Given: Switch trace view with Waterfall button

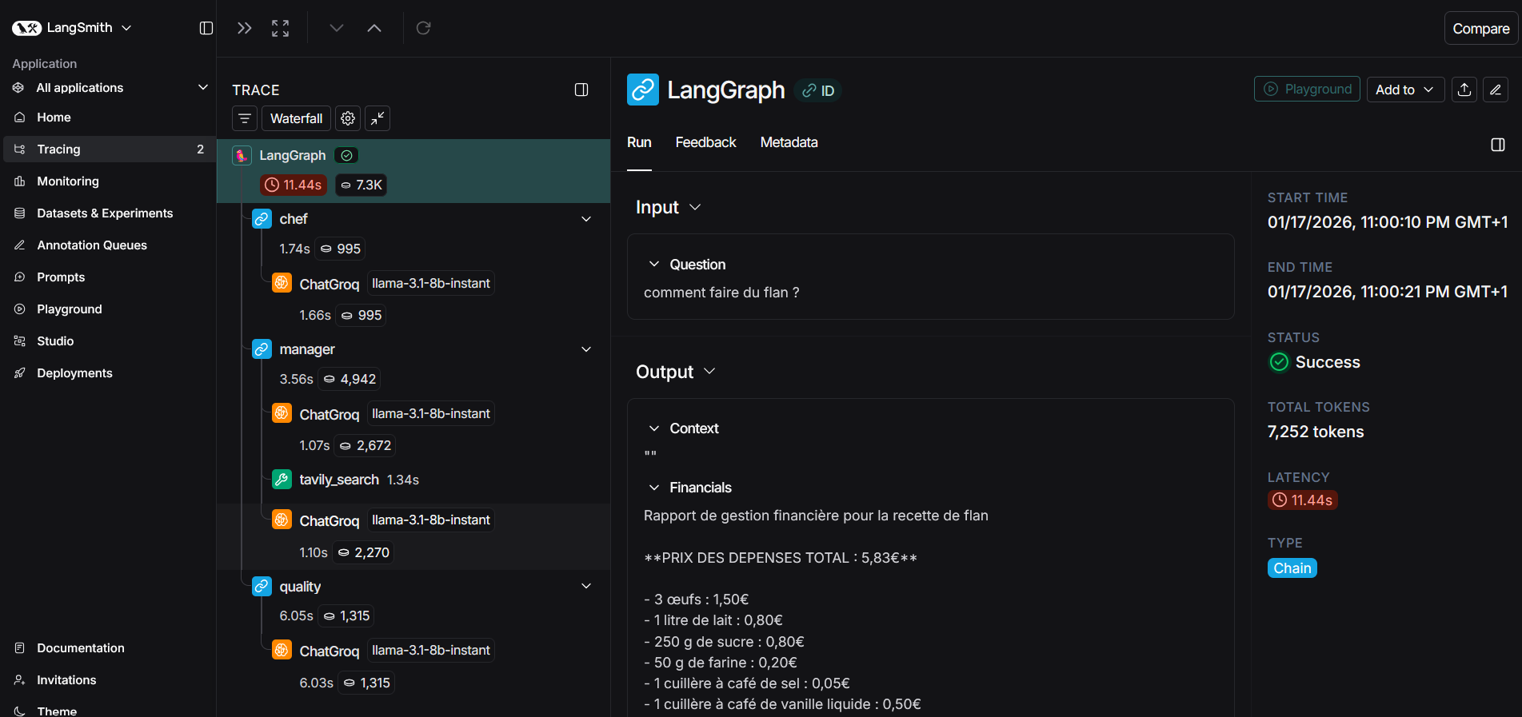Looking at the screenshot, I should pos(296,118).
